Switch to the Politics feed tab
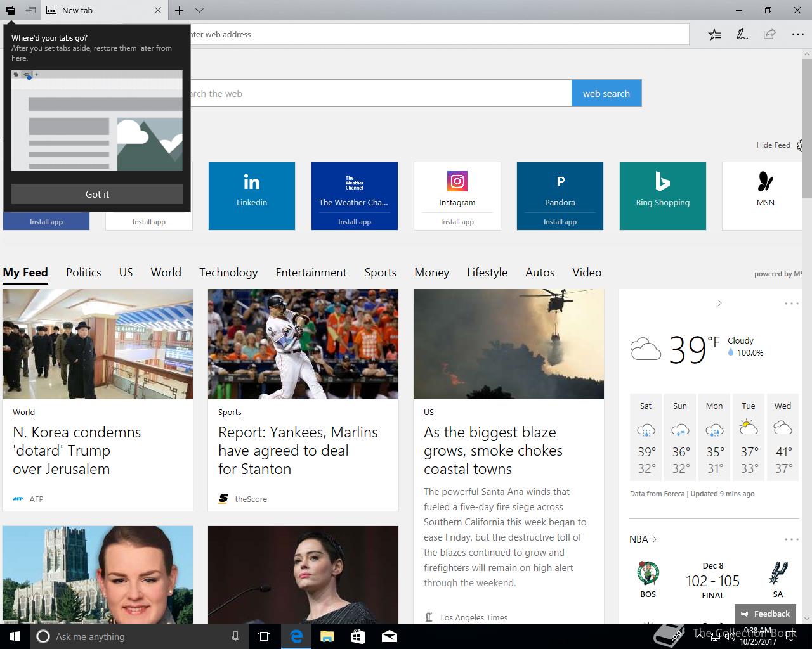Screen dimensions: 812x649 pos(84,273)
